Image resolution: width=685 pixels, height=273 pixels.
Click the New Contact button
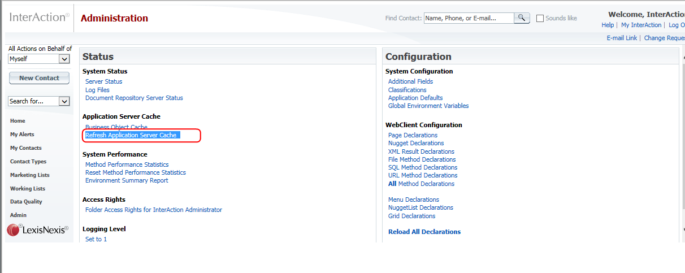click(x=39, y=78)
